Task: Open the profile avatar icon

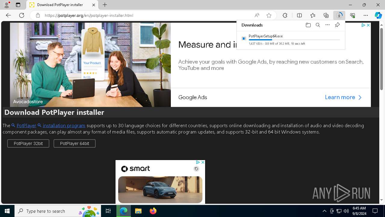Action: tap(7, 5)
